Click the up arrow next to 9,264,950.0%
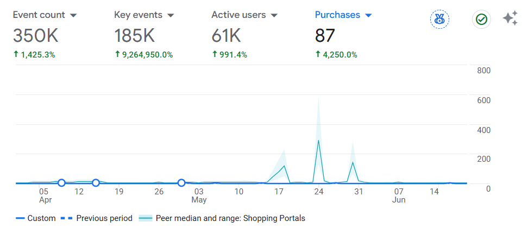The height and width of the screenshot is (234, 522). click(117, 54)
